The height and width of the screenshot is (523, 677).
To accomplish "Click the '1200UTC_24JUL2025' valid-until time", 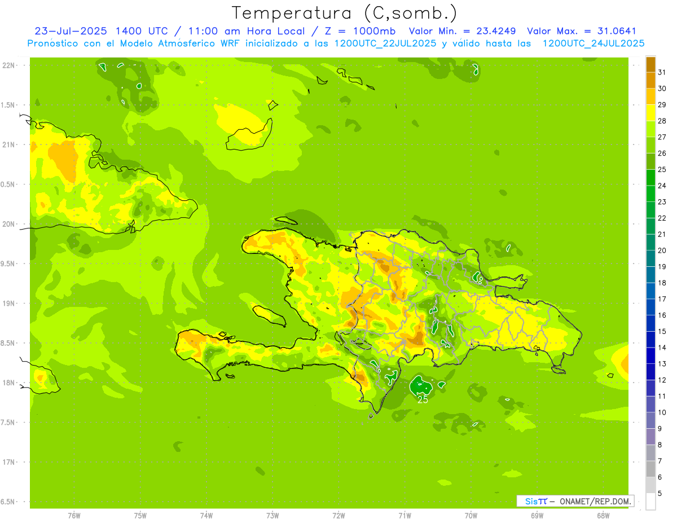I will pos(594,43).
